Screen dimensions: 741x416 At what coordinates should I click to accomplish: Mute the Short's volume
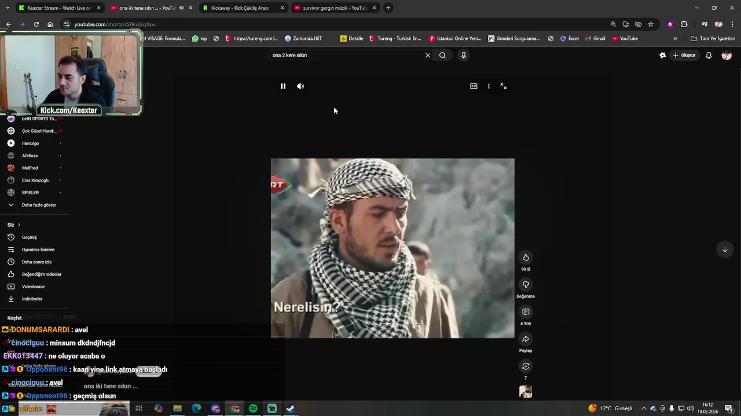click(300, 86)
